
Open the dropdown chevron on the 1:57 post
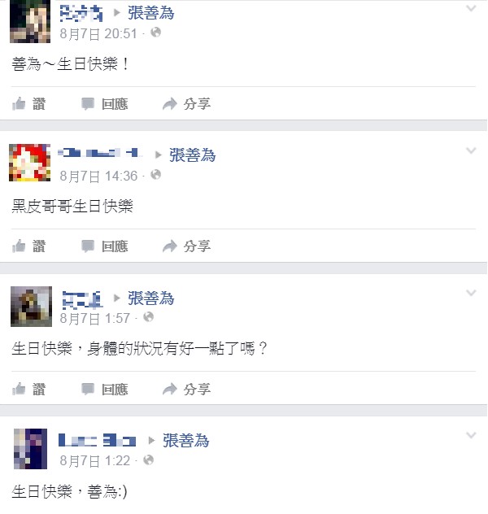pos(471,293)
